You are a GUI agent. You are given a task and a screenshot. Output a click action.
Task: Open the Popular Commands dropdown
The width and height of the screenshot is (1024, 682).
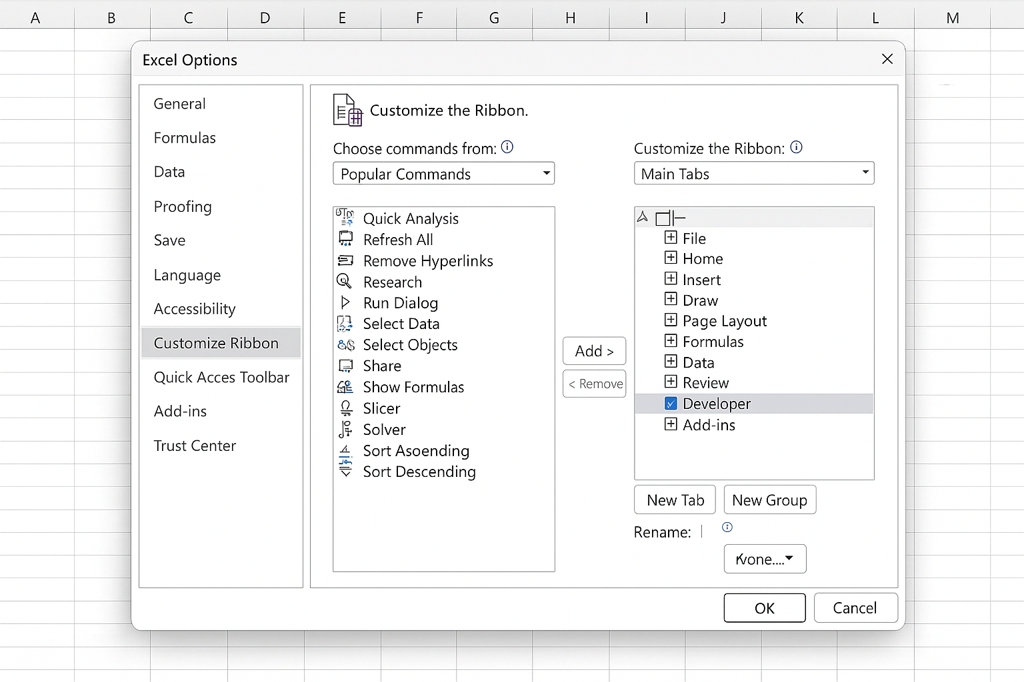click(x=444, y=173)
